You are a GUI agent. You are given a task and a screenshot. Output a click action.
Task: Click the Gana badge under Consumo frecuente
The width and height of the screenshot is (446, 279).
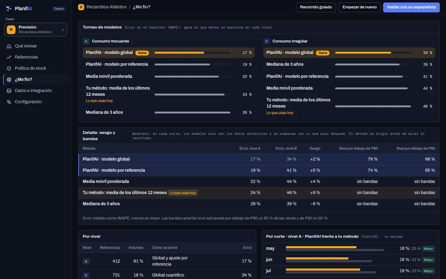tap(142, 53)
